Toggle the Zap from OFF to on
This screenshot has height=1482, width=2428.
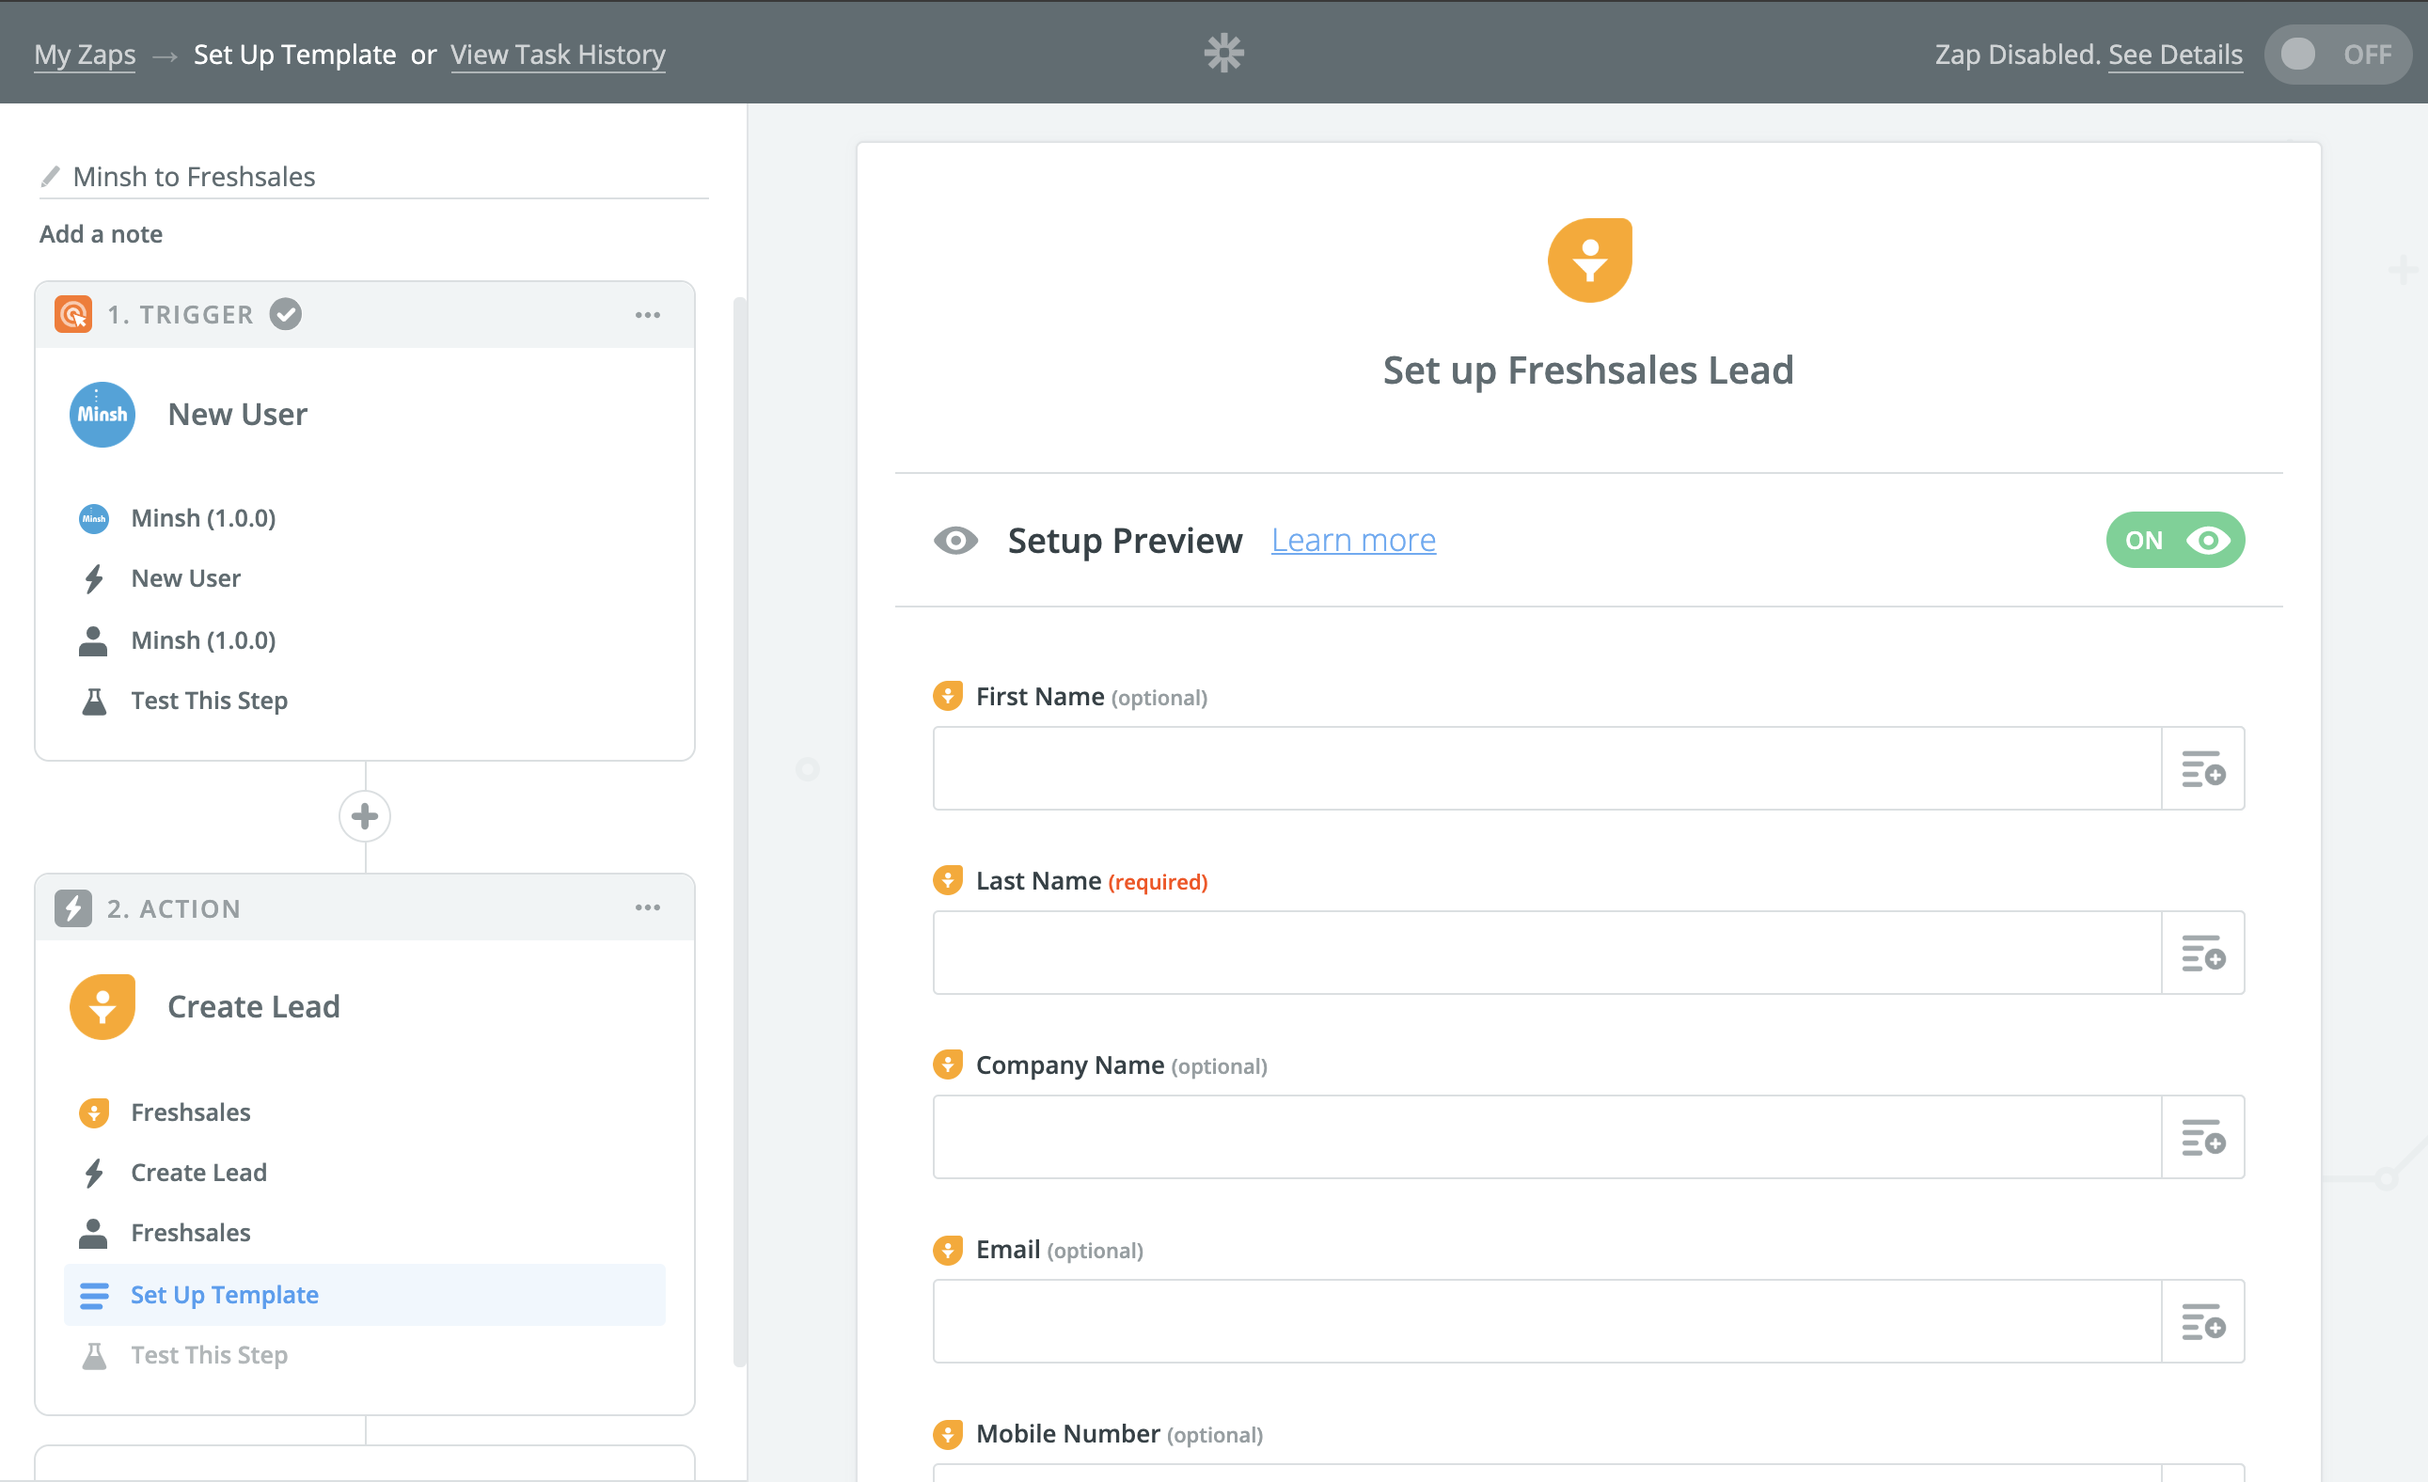(2338, 55)
